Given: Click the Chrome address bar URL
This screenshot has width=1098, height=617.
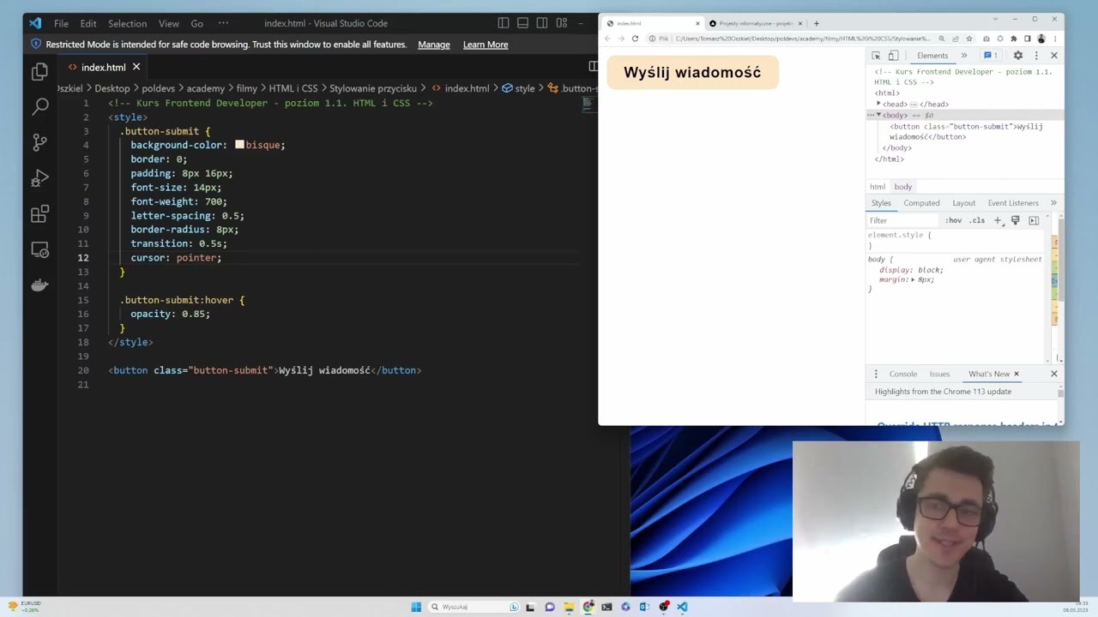Looking at the screenshot, I should [x=802, y=39].
